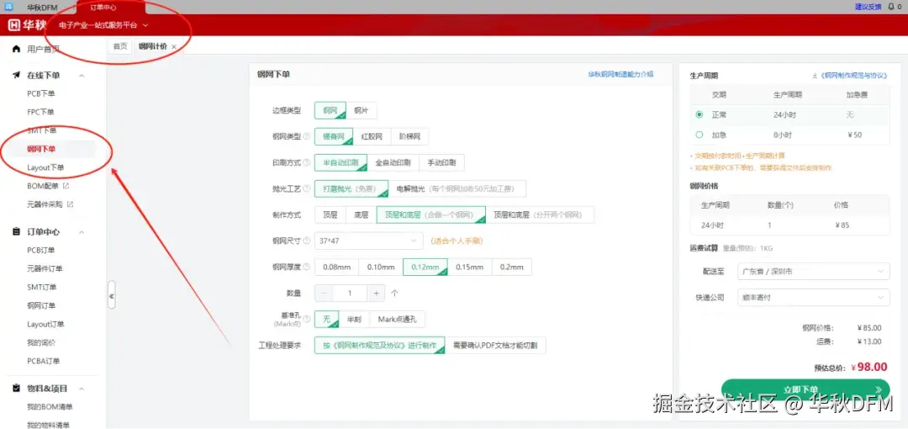The image size is (908, 429).
Task: Decrease quantity with minus button
Action: (x=323, y=294)
